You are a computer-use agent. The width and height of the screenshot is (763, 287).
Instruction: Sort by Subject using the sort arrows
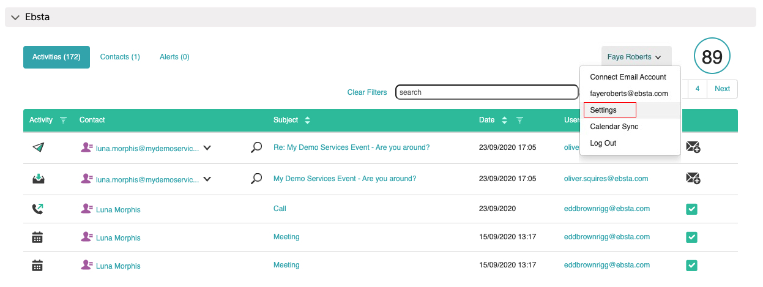tap(307, 121)
